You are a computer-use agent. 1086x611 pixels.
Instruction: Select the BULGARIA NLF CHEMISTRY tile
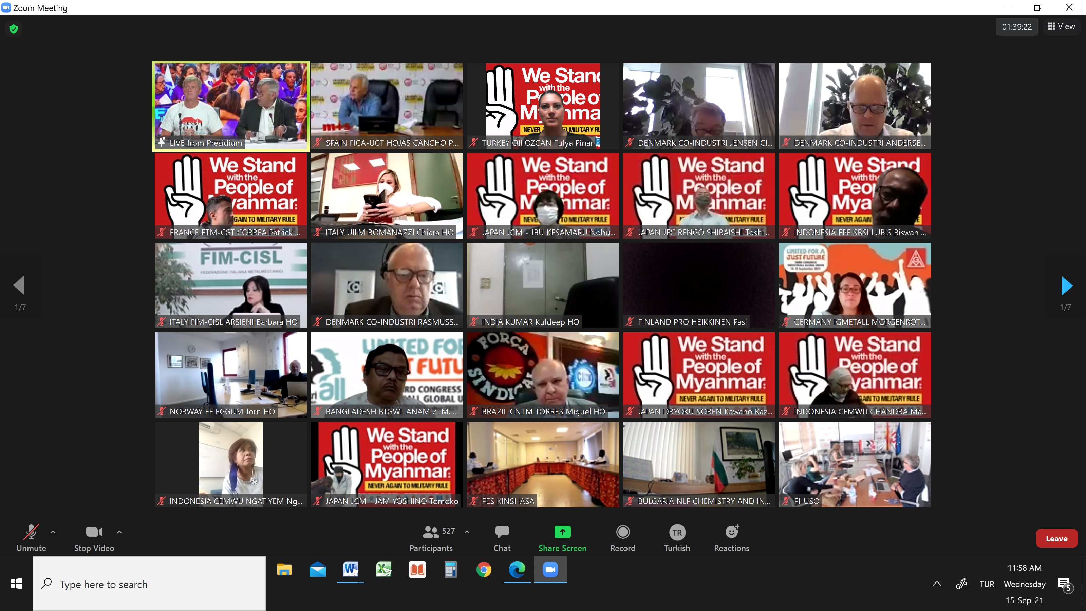[x=699, y=465]
